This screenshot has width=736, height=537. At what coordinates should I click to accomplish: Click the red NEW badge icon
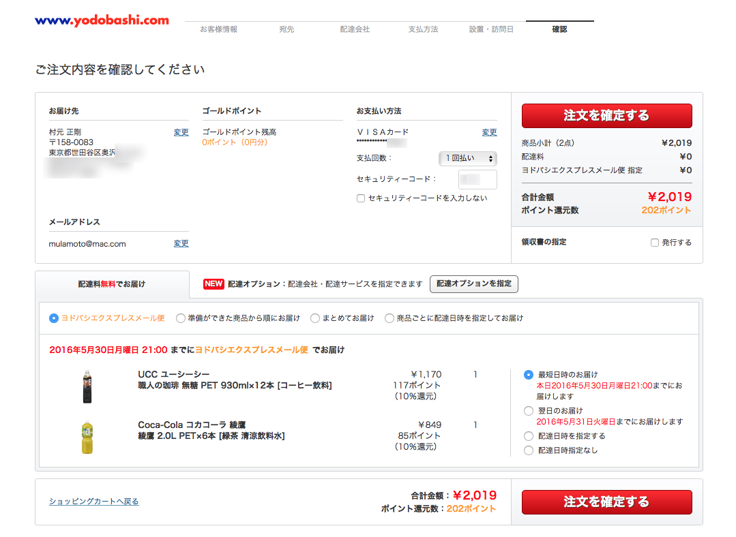214,284
